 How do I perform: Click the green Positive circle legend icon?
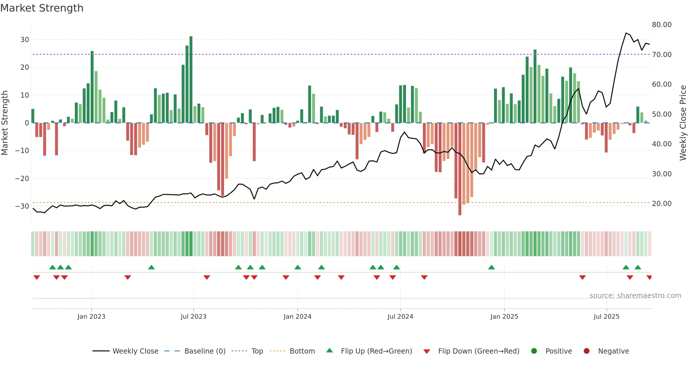tap(534, 351)
